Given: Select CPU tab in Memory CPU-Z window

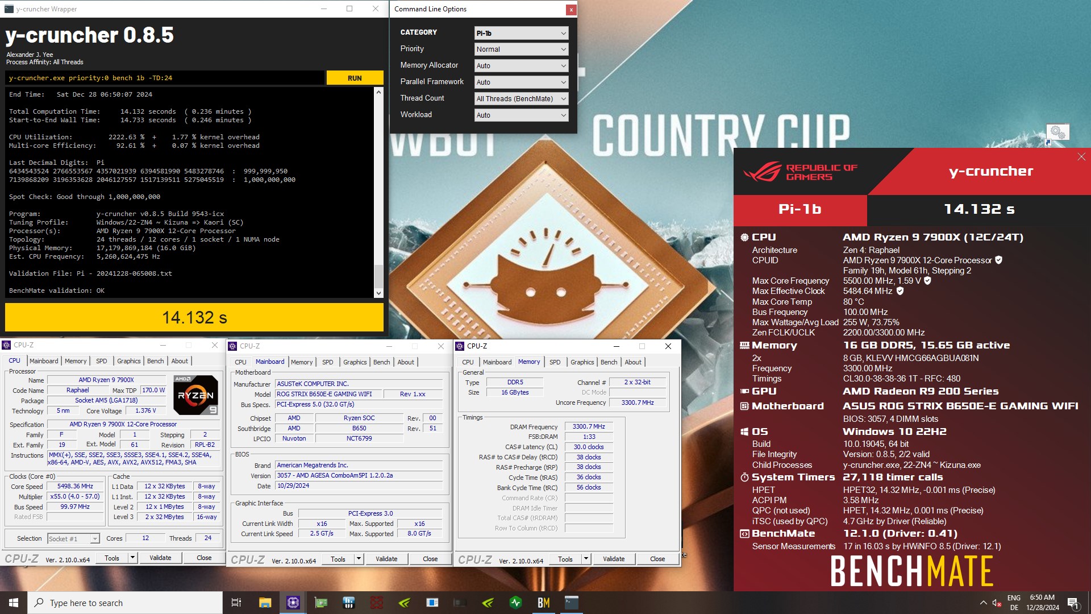Looking at the screenshot, I should pos(468,362).
